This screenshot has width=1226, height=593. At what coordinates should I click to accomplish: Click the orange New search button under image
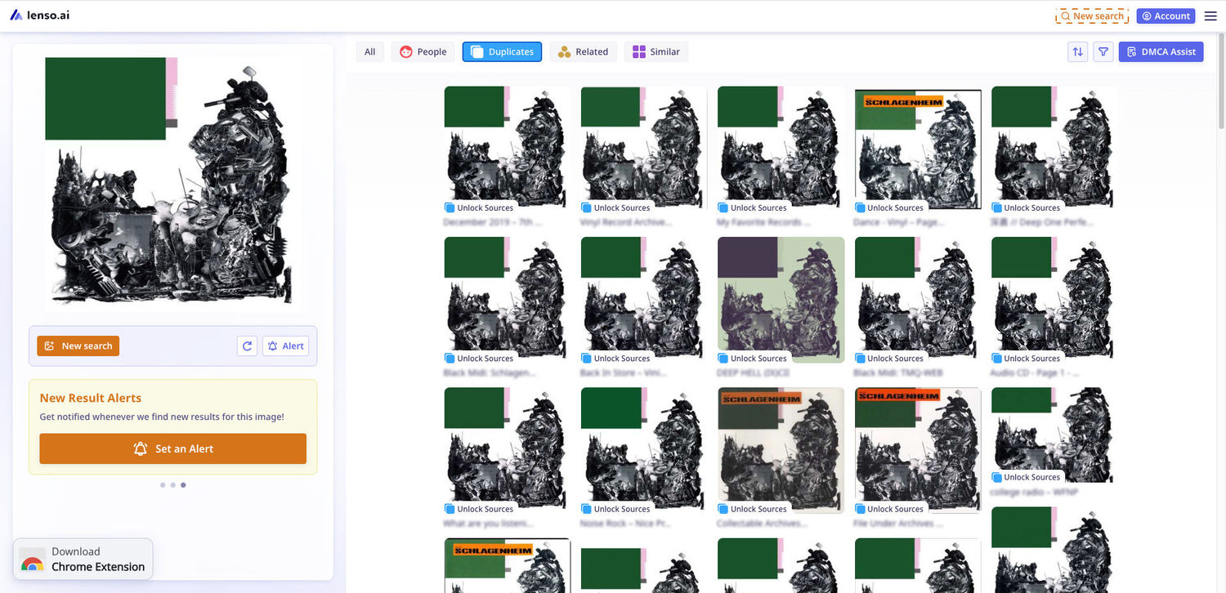(x=78, y=346)
